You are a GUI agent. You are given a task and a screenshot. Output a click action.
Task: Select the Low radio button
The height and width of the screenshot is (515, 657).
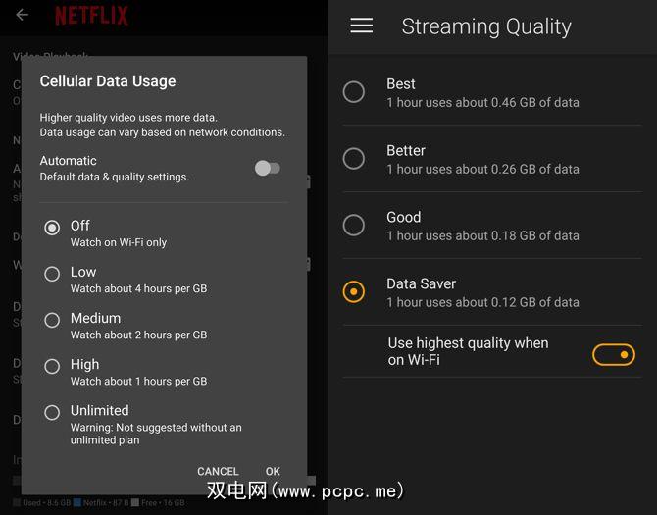point(52,274)
